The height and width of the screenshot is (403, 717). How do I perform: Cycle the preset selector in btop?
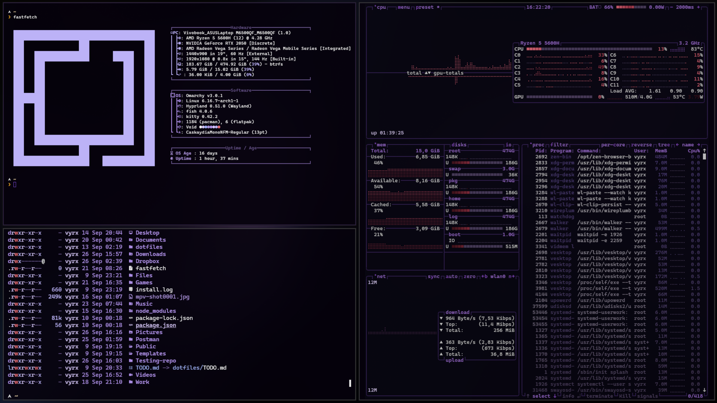coord(425,7)
